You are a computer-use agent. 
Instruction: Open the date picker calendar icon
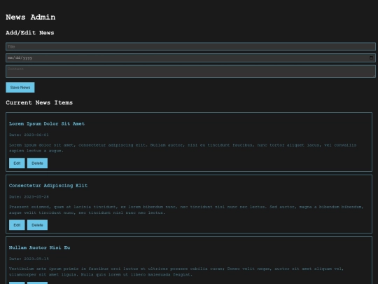(371, 58)
